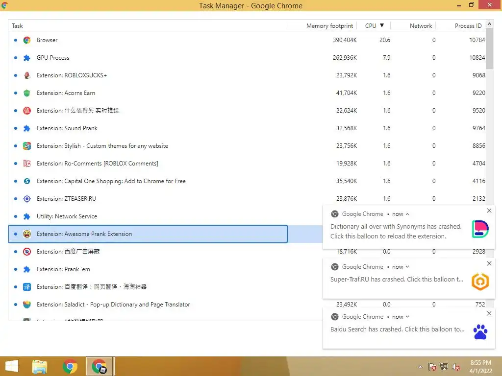502x376 pixels.
Task: Select the GPU Process row
Action: 247,58
